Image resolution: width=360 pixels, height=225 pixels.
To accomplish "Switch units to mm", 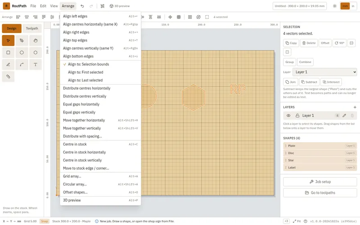I will tap(345, 6).
